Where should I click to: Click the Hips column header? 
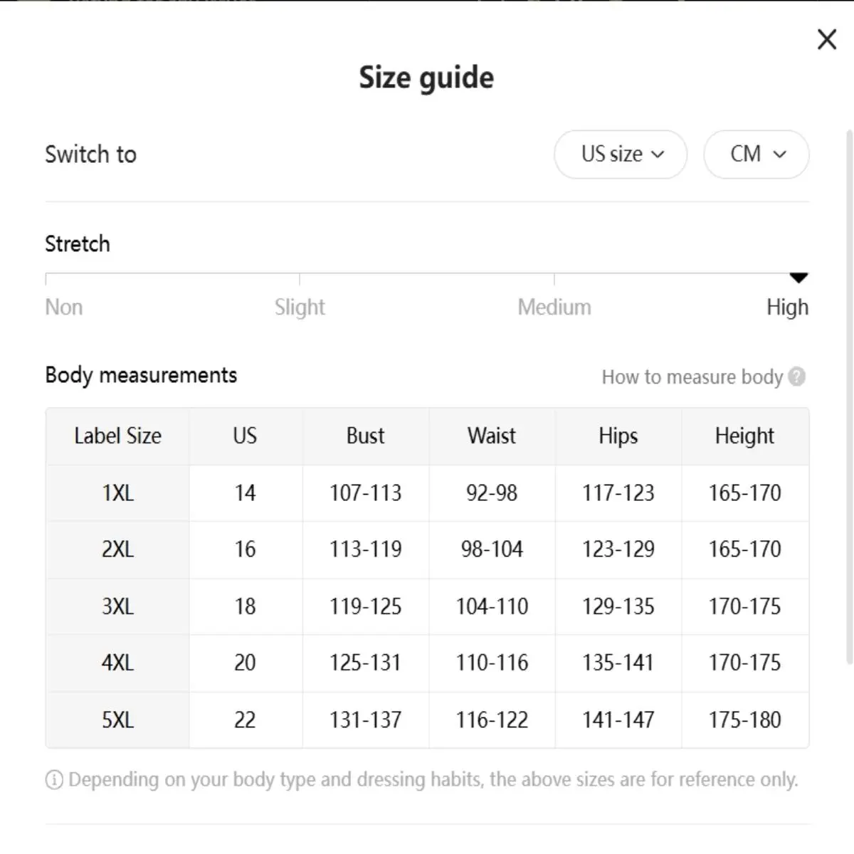618,436
